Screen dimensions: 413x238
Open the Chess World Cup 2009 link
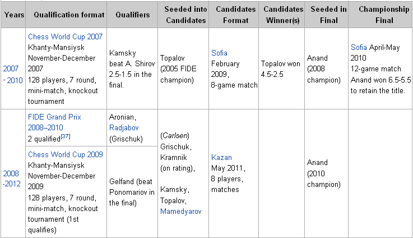(x=65, y=154)
